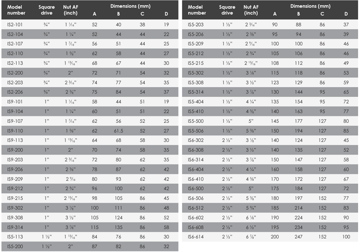Click the left column D header

pos(166,14)
